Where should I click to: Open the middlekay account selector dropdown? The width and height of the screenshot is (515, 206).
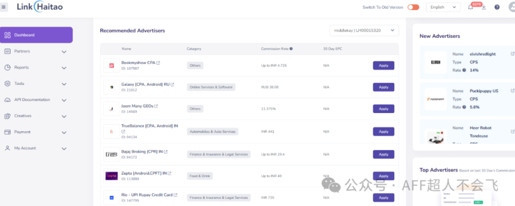tap(364, 31)
